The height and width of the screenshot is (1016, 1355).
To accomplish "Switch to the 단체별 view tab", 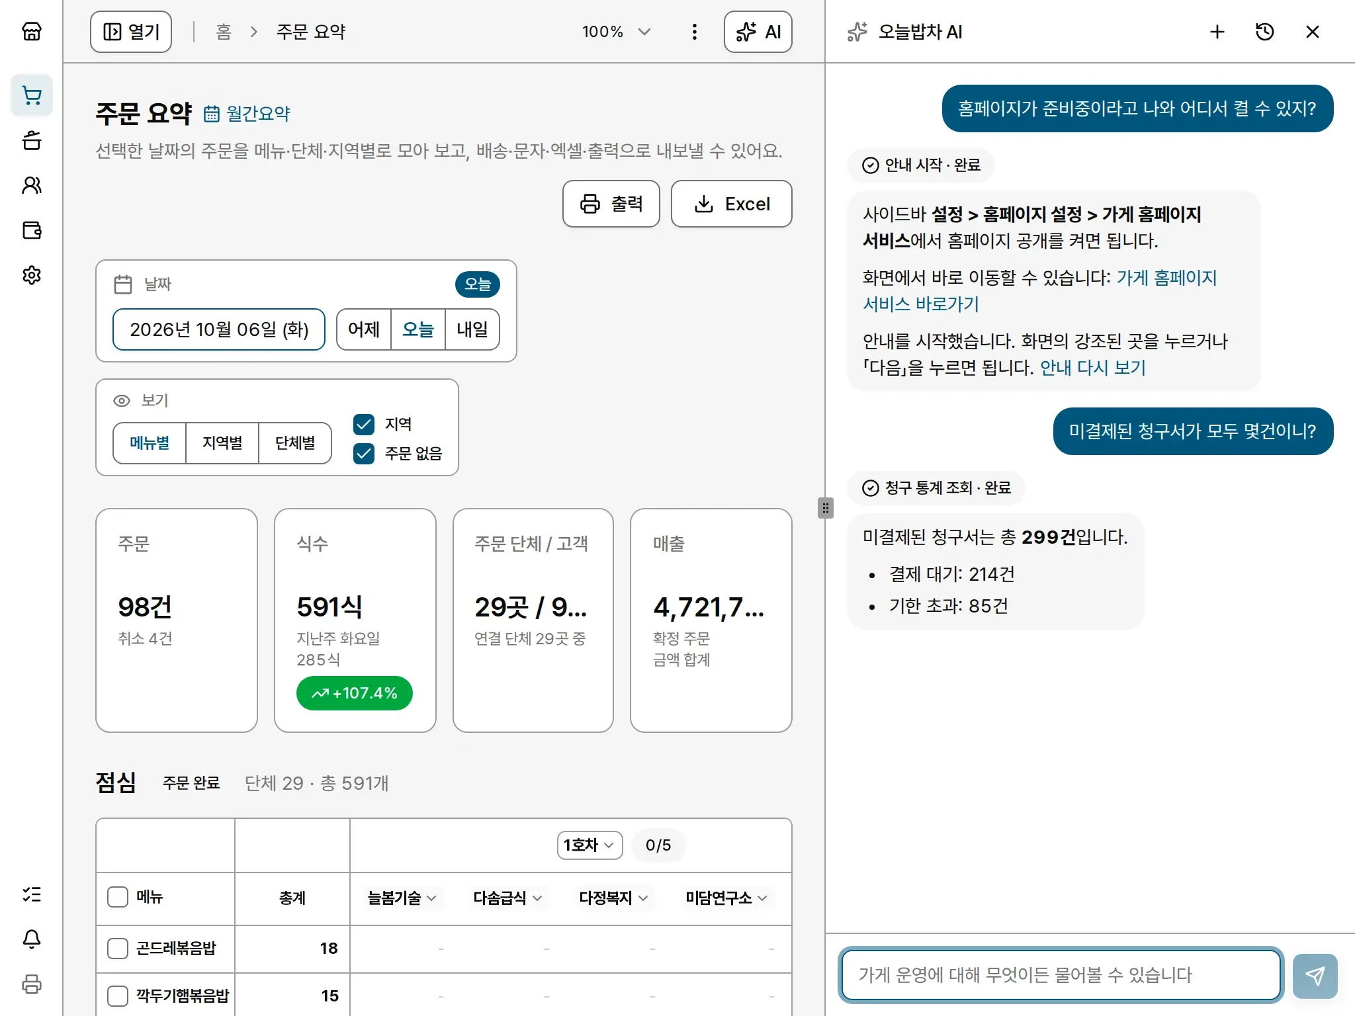I will [295, 443].
